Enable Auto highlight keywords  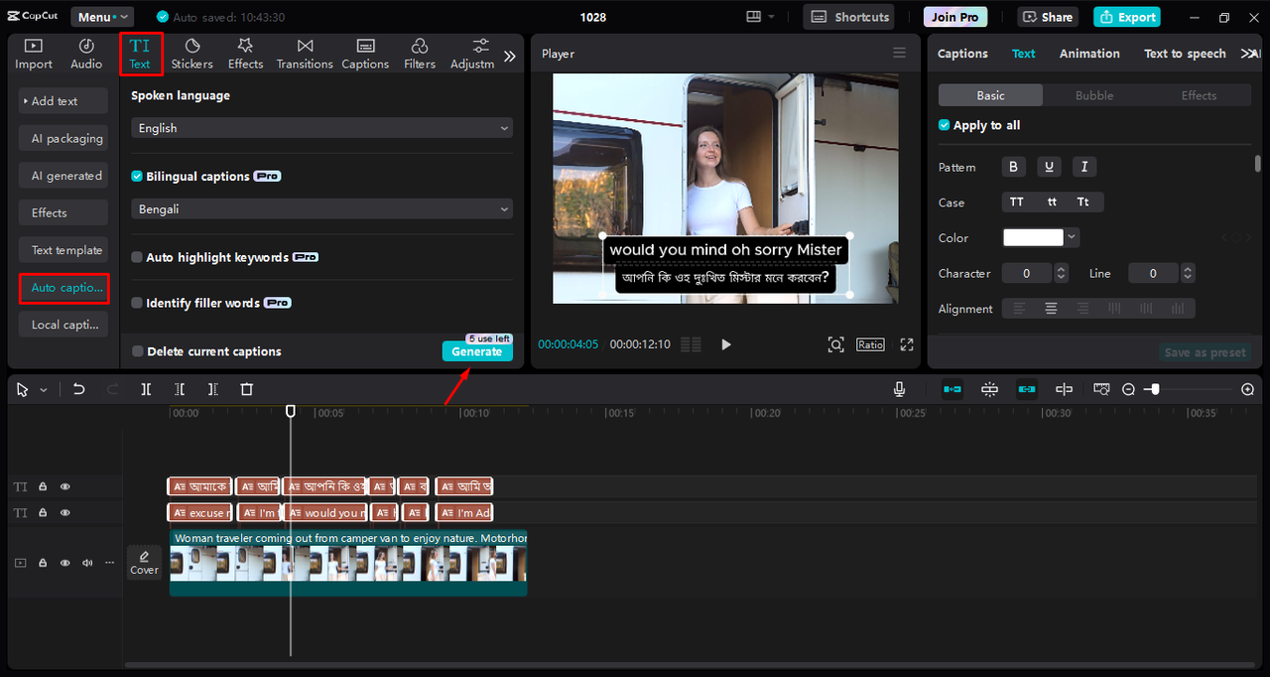pyautogui.click(x=137, y=257)
